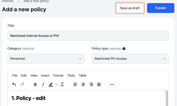Viewport: 177px width, 106px height.
Task: Open the Table menu
Action: 82,75
